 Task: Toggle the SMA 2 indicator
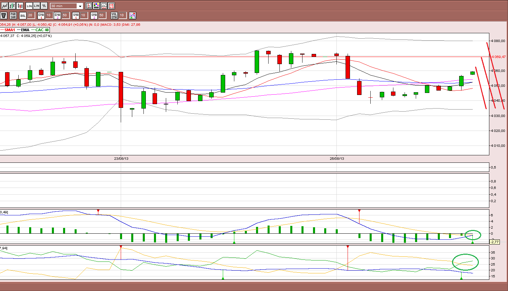point(94,16)
